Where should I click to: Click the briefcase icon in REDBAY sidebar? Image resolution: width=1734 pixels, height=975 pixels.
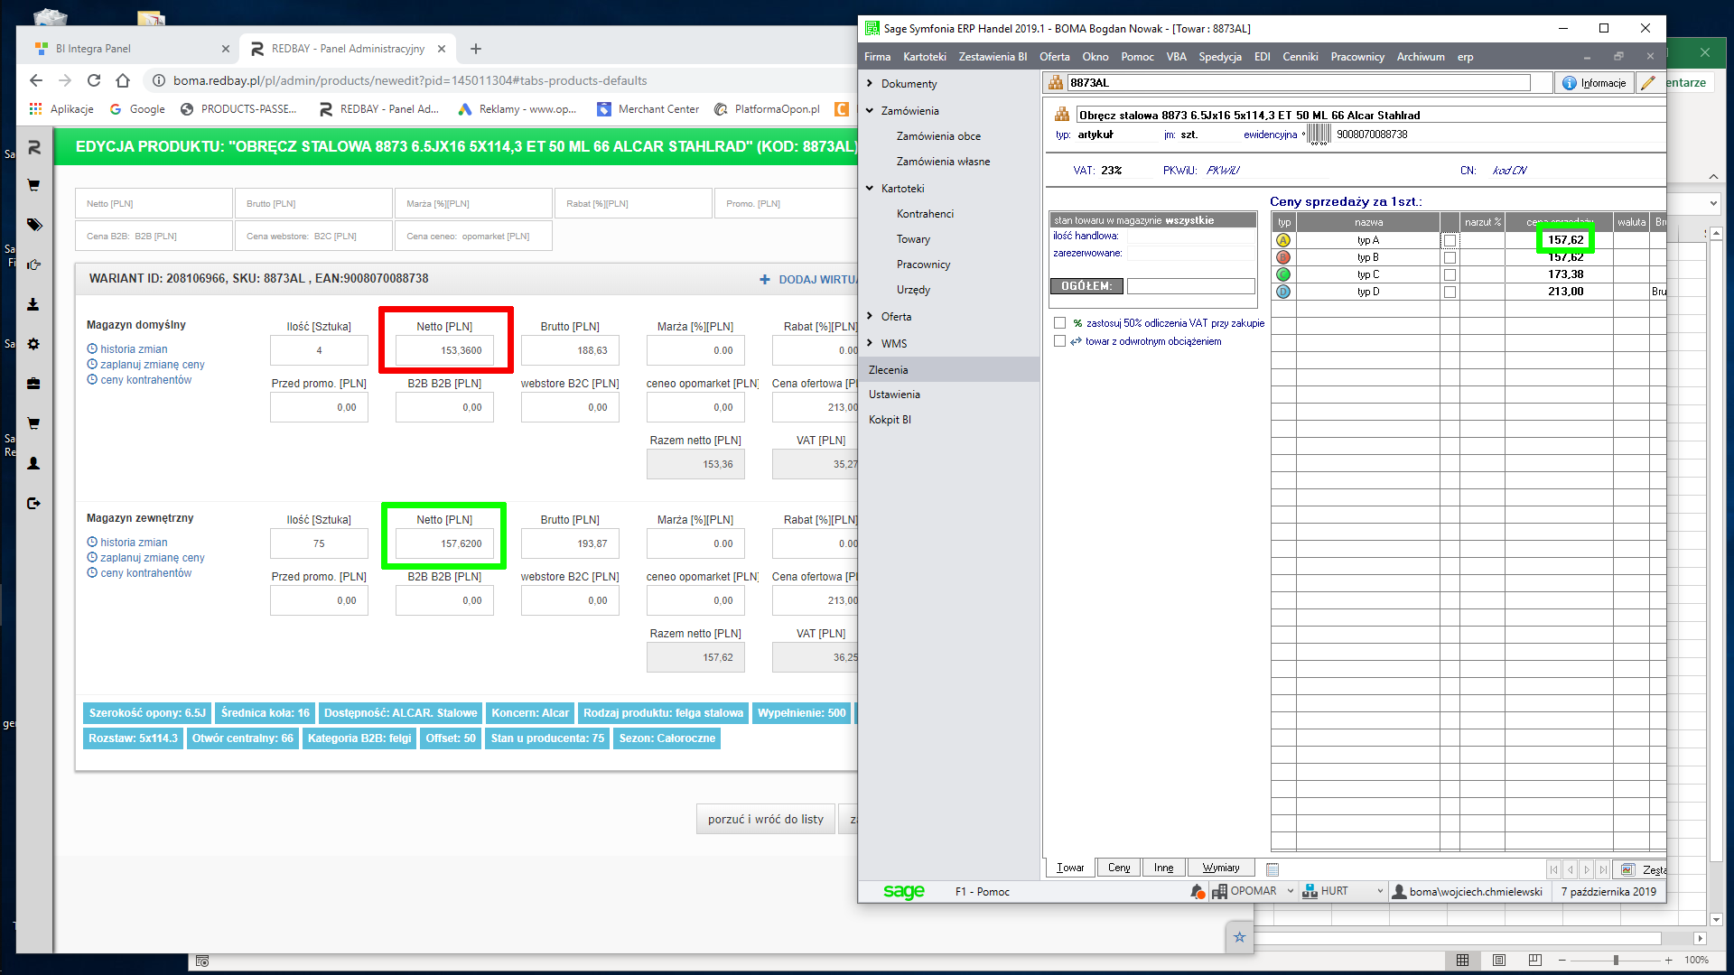click(33, 384)
